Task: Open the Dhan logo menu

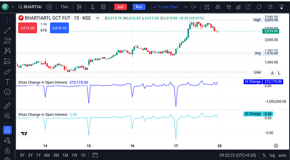Action: tap(5, 7)
